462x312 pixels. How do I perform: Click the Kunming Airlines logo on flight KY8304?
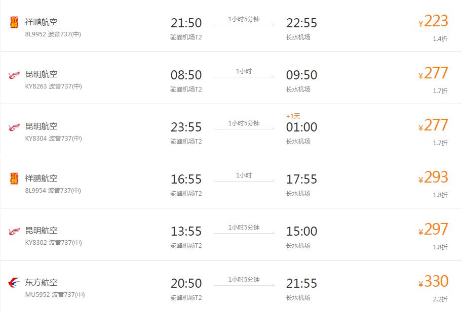click(x=14, y=127)
